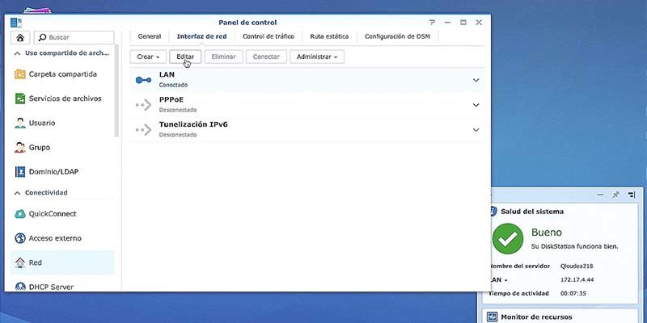Open the Control de tráfico tab
The height and width of the screenshot is (323, 647).
click(x=269, y=36)
